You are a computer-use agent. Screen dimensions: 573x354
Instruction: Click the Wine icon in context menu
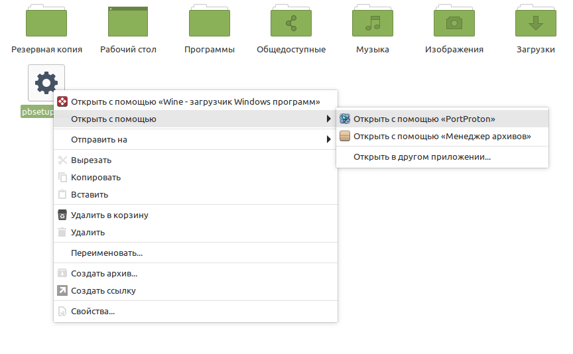(x=62, y=101)
